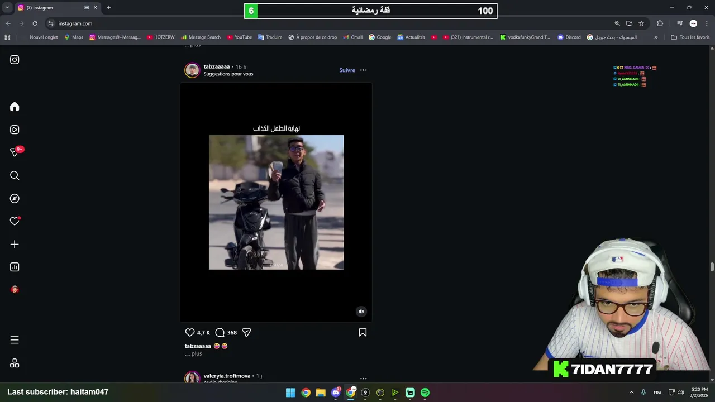Open the bookmarks apps grid icon

coord(7,37)
